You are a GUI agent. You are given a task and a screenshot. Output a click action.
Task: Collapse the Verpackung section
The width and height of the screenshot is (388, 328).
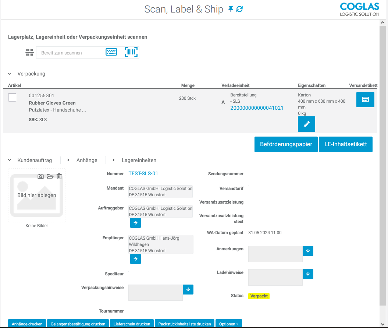[10, 74]
